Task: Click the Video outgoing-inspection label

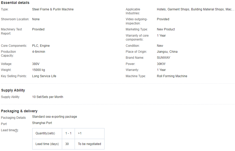Action: 136,21
